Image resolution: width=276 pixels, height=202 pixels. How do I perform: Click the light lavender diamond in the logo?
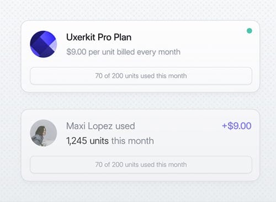click(x=54, y=45)
